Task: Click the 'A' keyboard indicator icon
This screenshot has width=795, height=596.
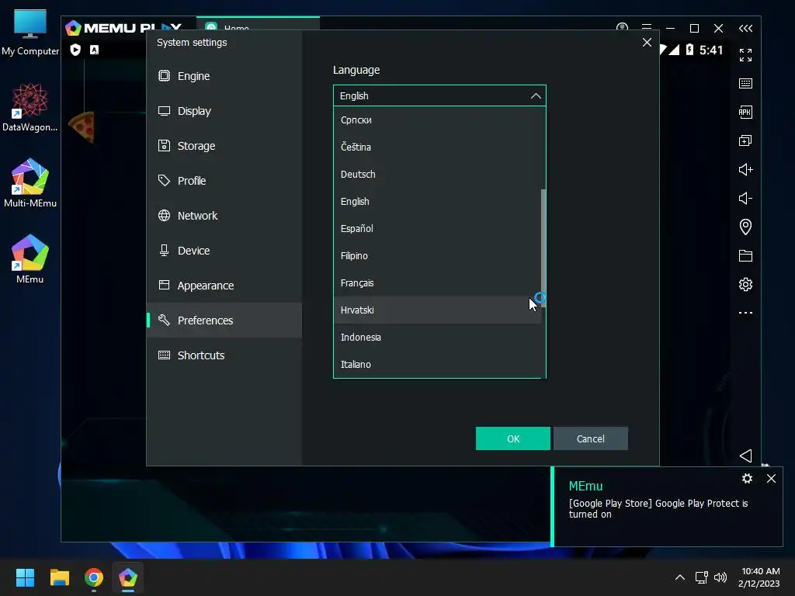Action: [94, 50]
